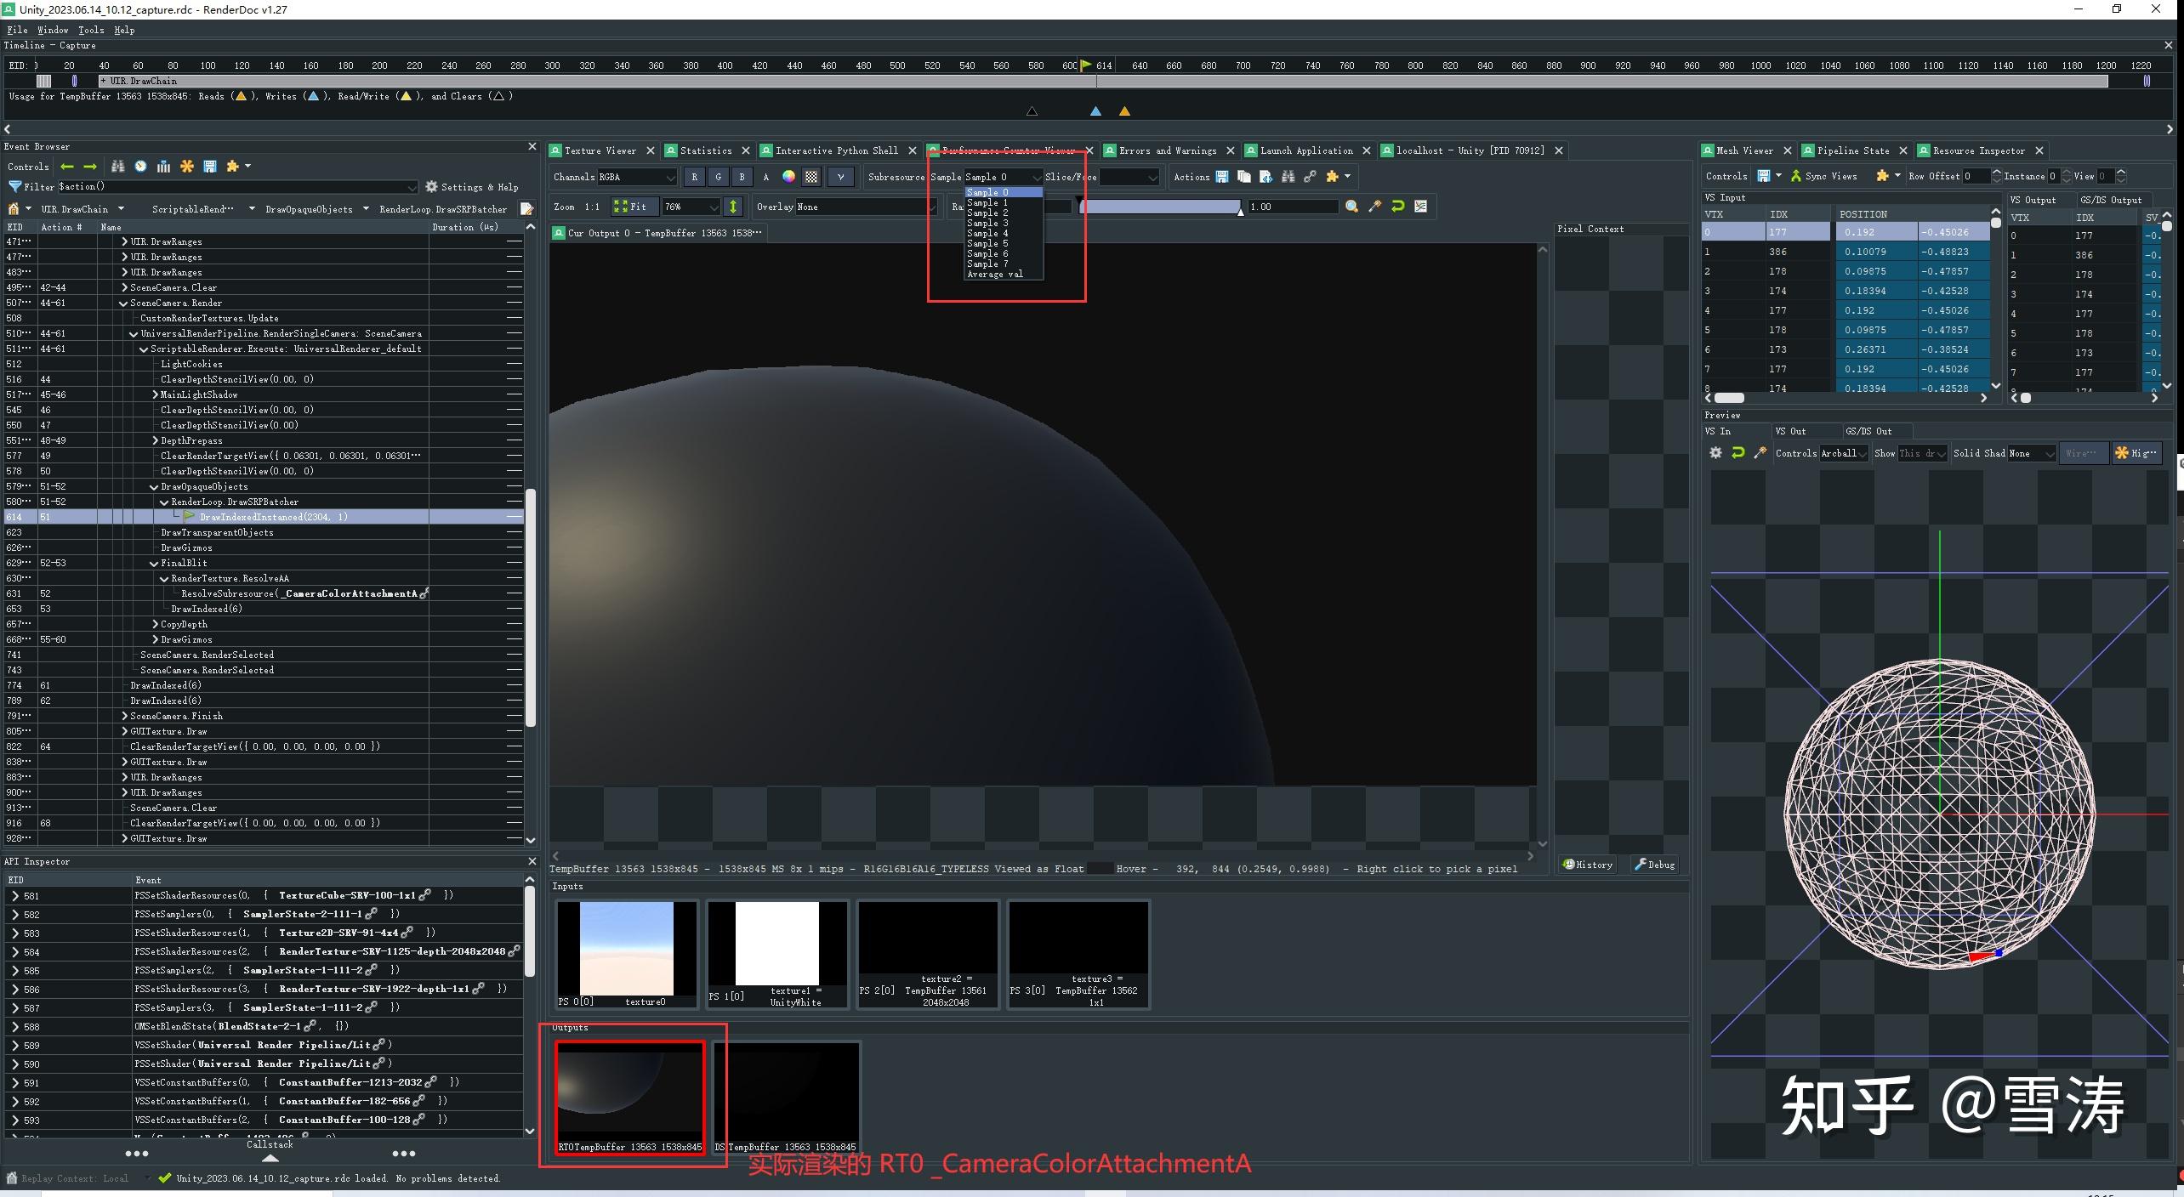Screen dimensions: 2184x1197
Task: Open the mesh preview settings gear icon
Action: coord(1715,453)
